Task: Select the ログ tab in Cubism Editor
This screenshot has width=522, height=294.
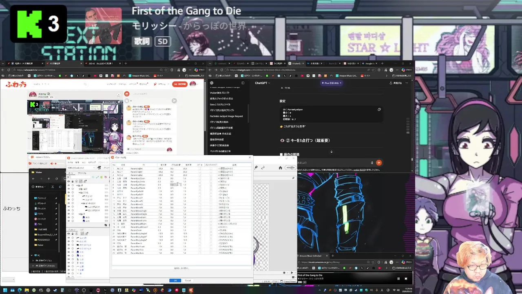Action: click(x=82, y=230)
